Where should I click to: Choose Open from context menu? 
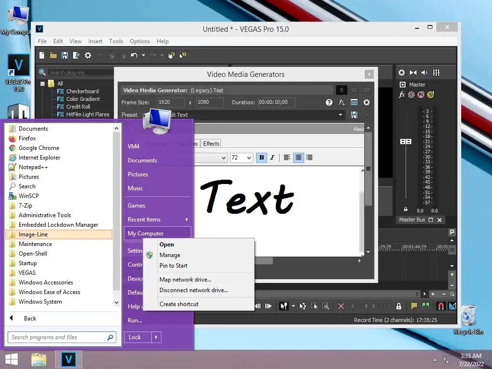pos(167,245)
